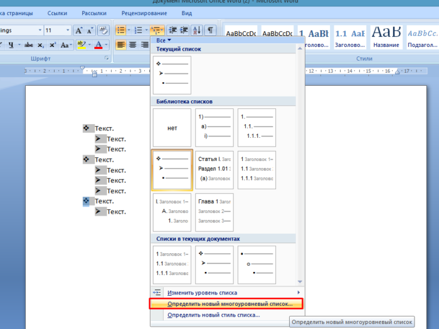Viewport: 439px width, 329px height.
Task: Open bulleted list dropdown arrow
Action: [129, 30]
